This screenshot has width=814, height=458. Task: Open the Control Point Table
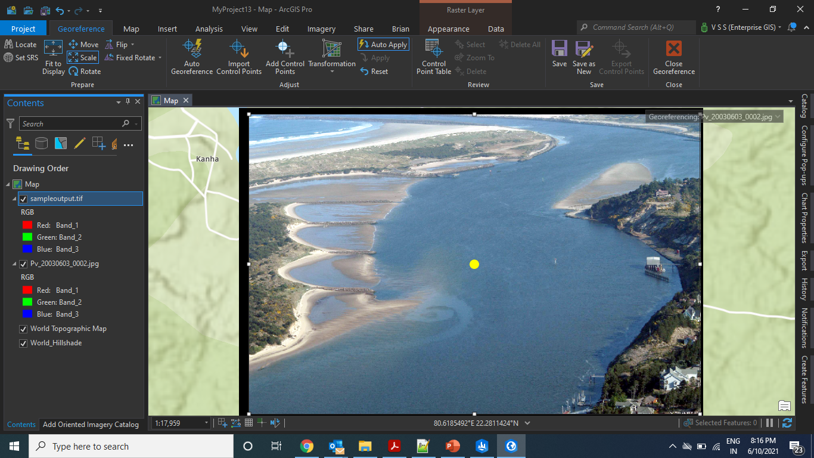(x=433, y=57)
